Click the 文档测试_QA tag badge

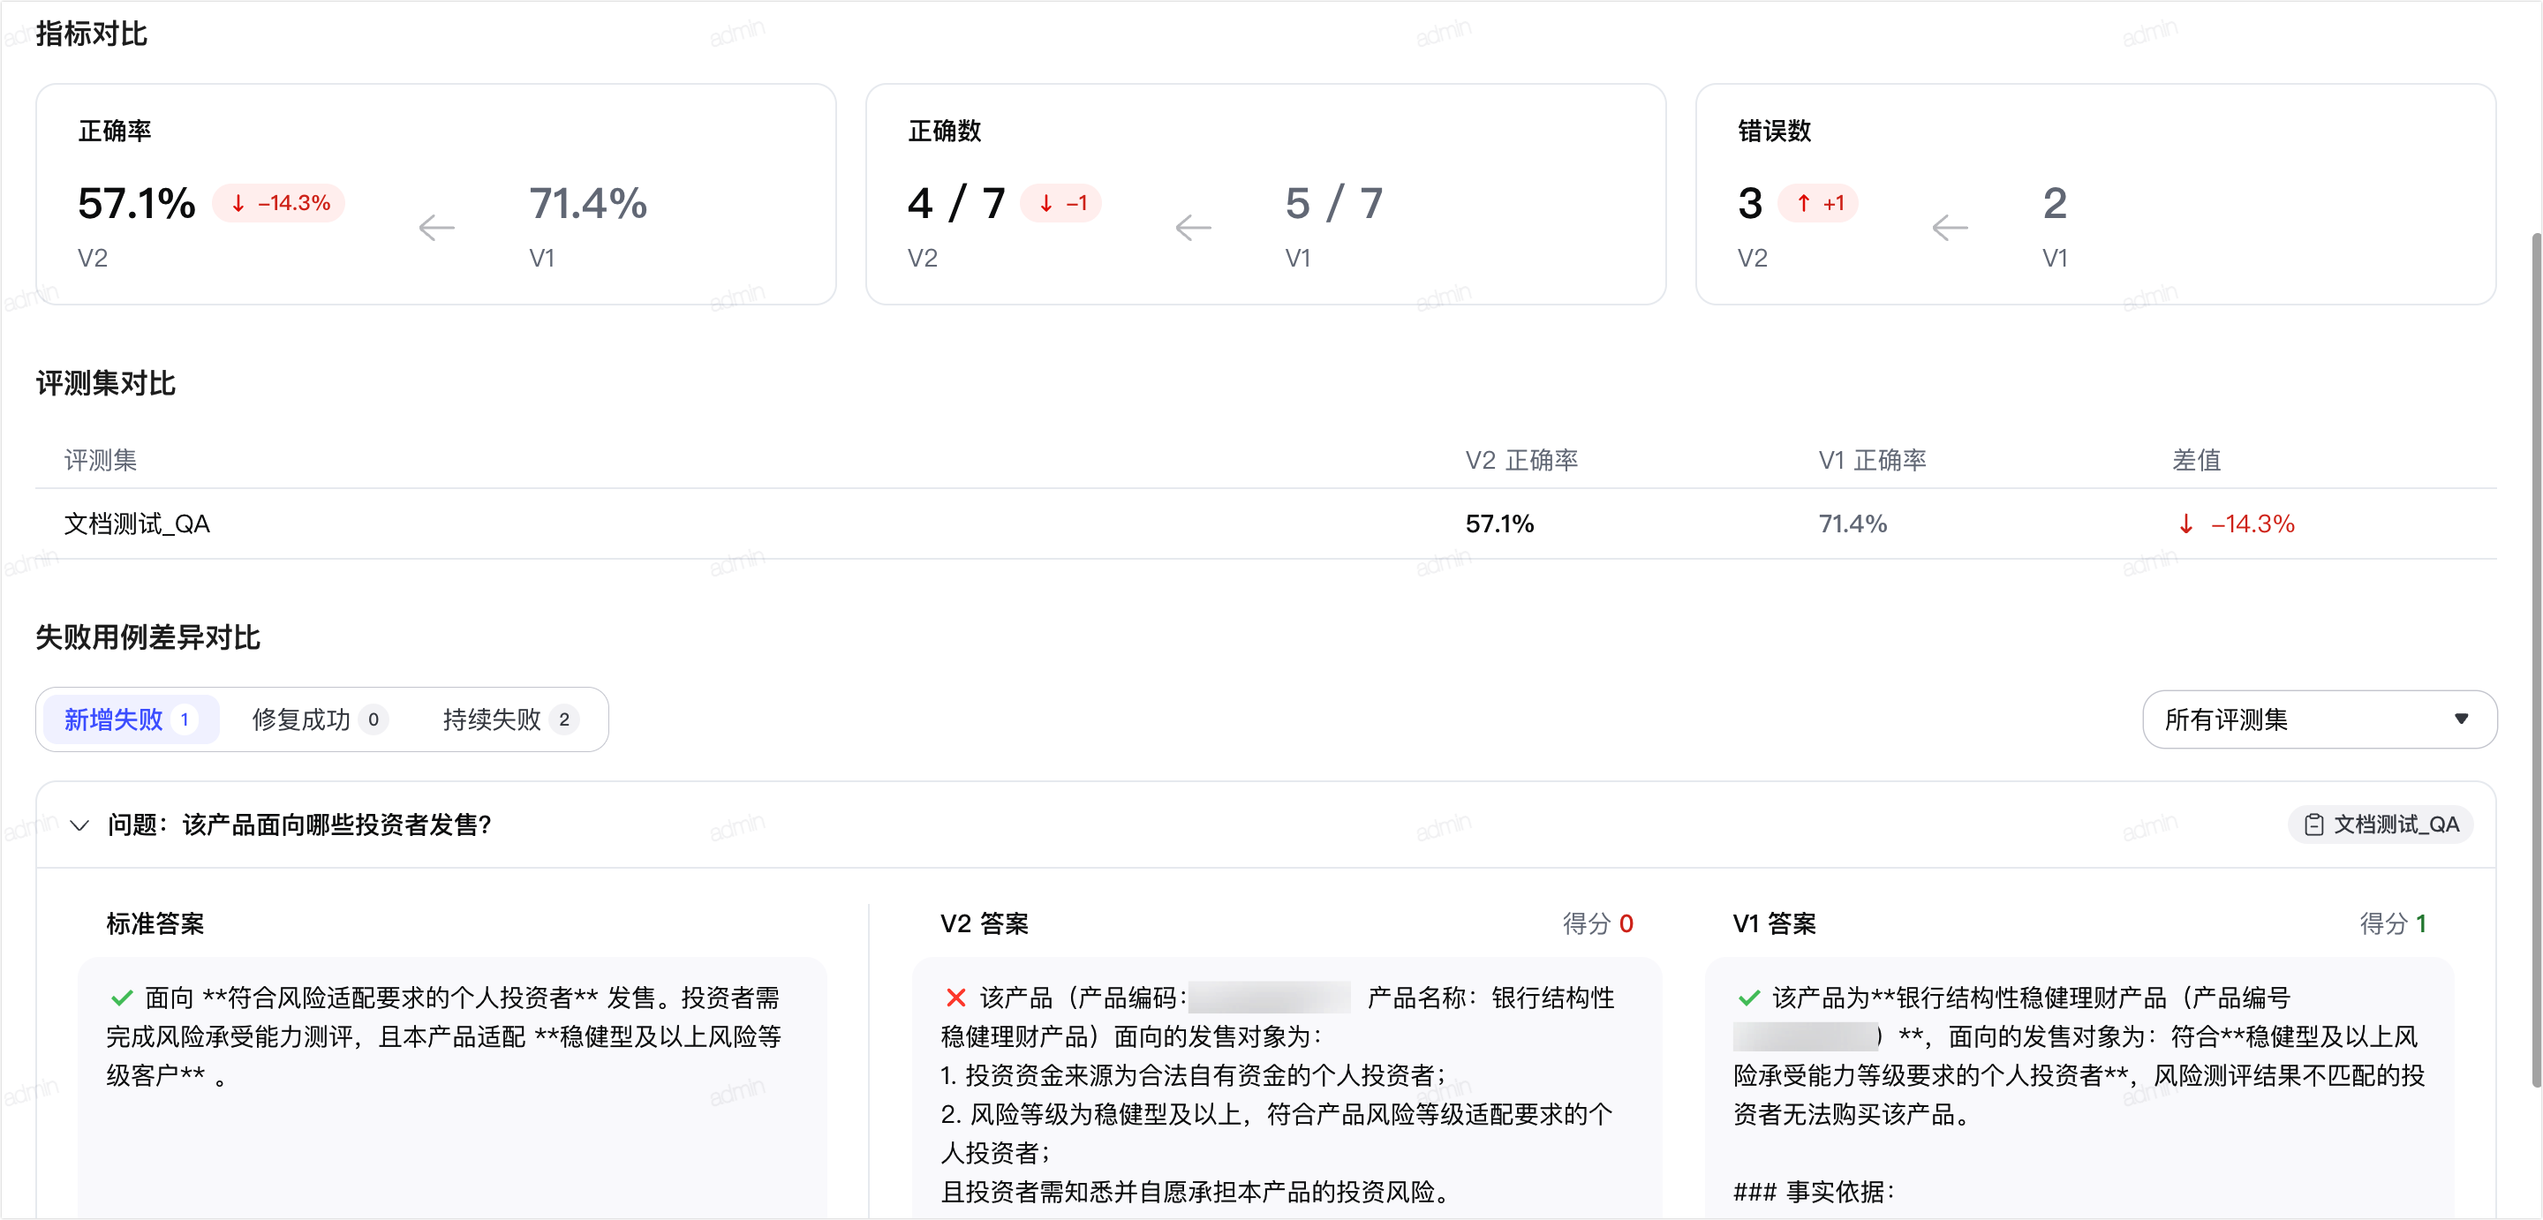(2381, 825)
